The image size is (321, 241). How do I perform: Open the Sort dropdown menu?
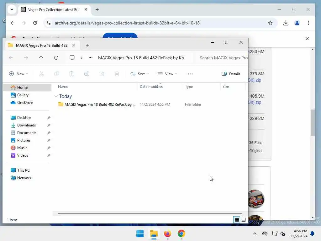[x=139, y=74]
